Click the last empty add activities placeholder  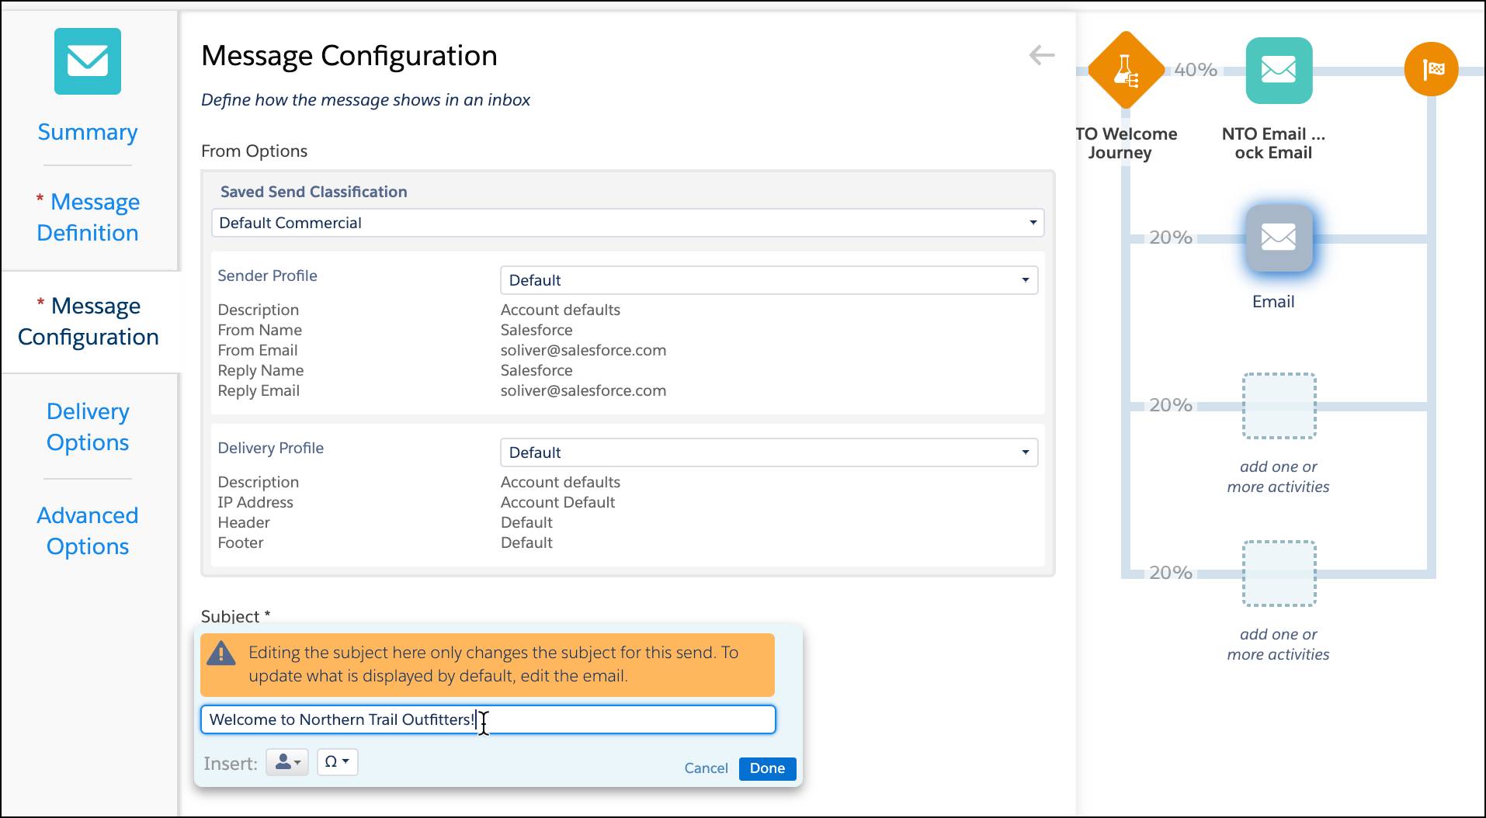click(1279, 574)
